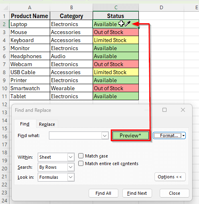Click Accessories in the Mouse row
Image resolution: width=199 pixels, height=204 pixels.
tap(71, 32)
